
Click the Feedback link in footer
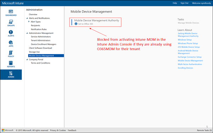pos(72,130)
